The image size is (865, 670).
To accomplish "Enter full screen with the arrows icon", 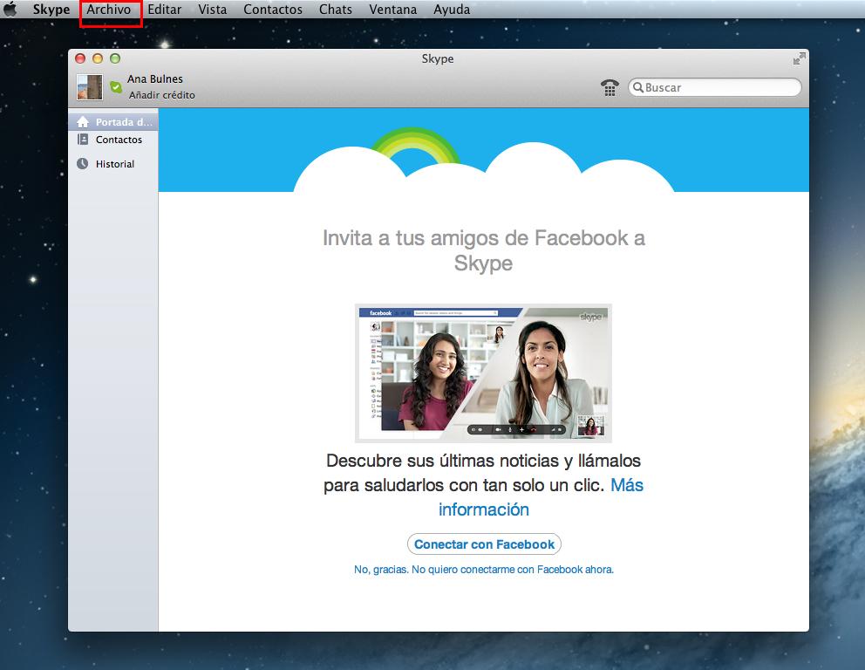I will coord(799,59).
